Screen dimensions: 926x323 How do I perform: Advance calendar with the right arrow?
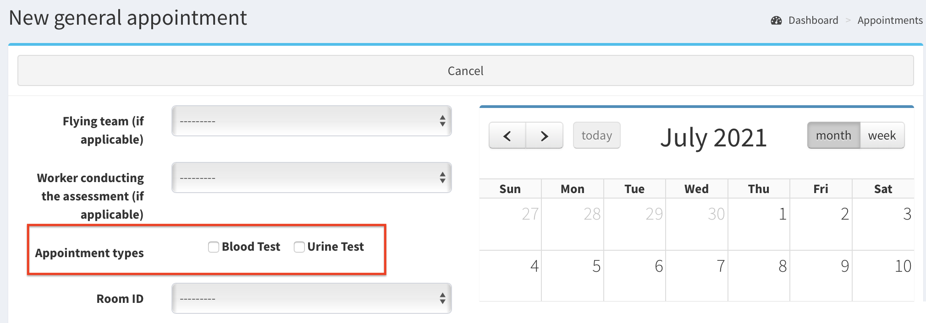click(x=544, y=136)
